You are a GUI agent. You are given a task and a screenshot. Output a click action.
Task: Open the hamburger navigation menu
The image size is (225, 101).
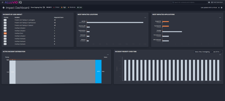pos(3,2)
